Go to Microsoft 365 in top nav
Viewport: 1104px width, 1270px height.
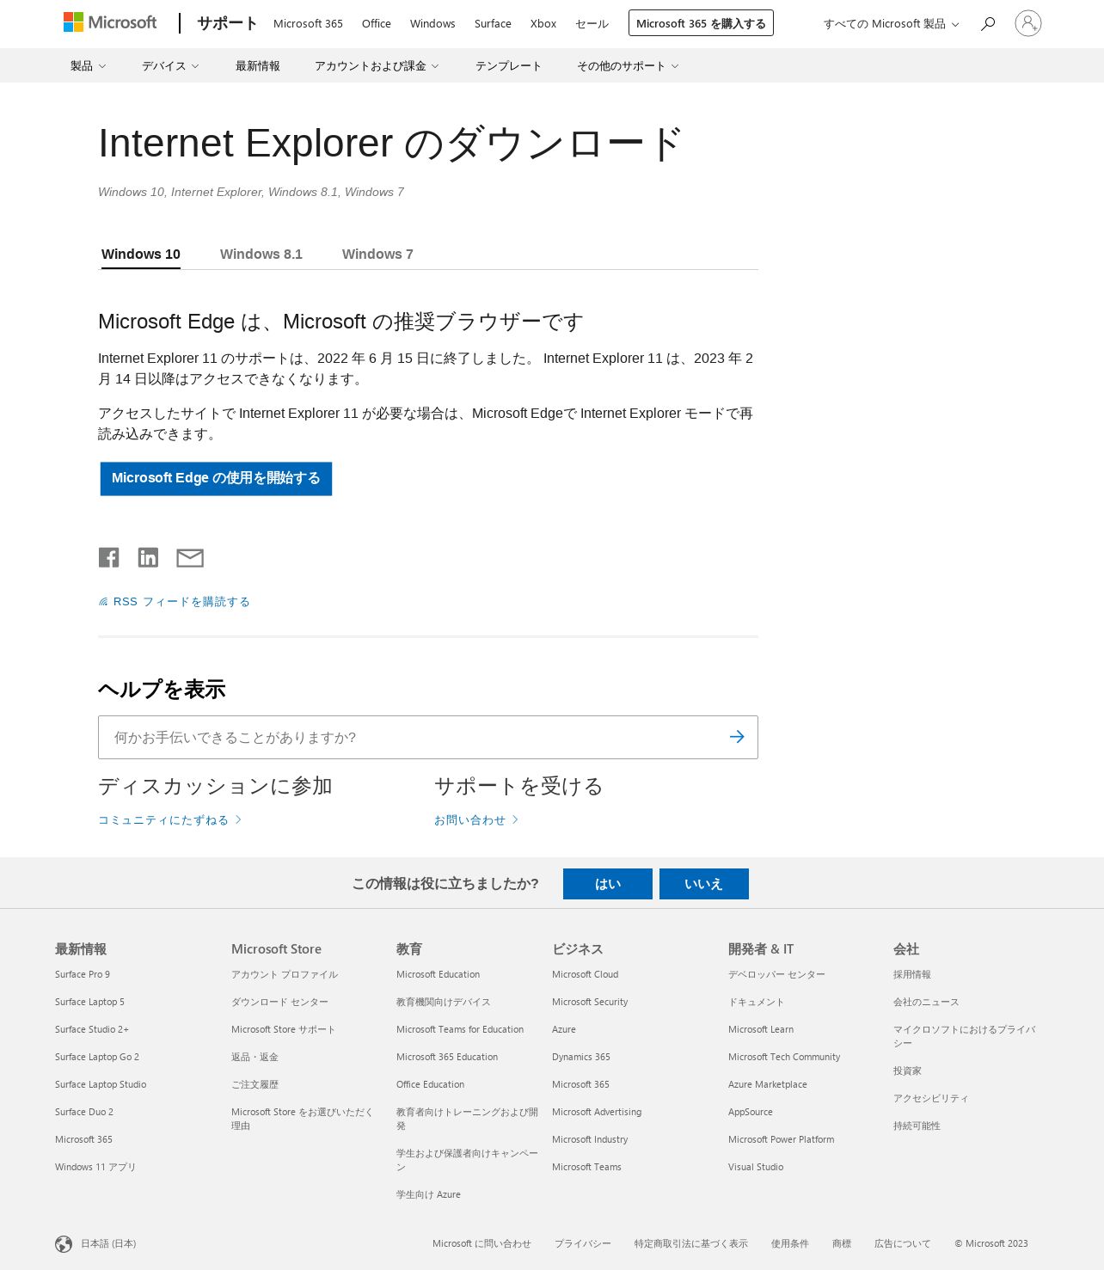coord(308,24)
